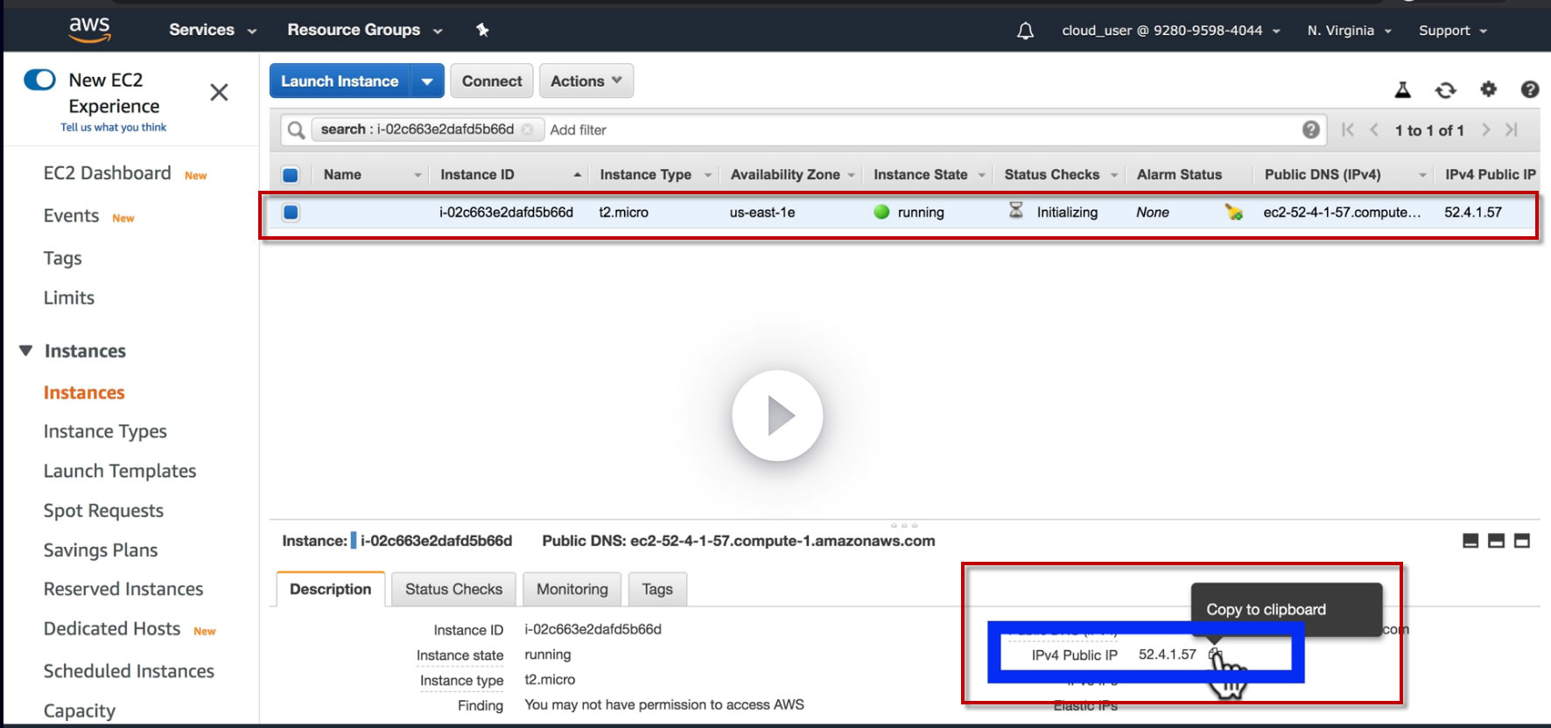
Task: Open Launch Templates in sidebar
Action: point(120,471)
